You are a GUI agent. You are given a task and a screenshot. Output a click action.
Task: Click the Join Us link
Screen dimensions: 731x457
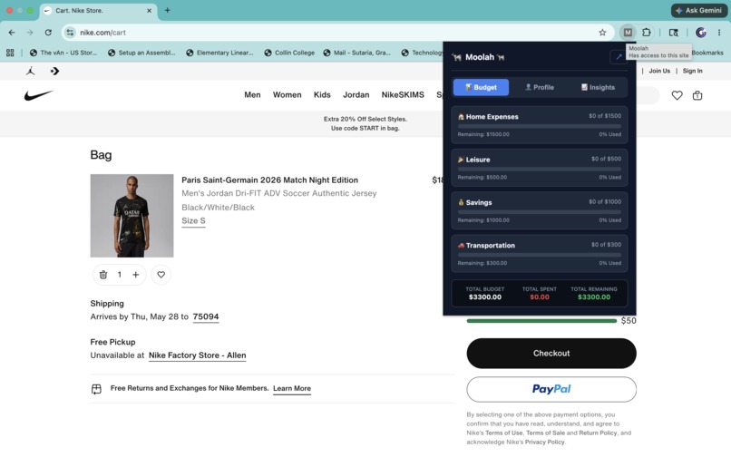(x=659, y=71)
